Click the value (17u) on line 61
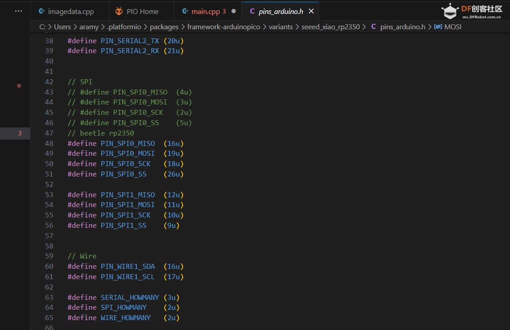 click(174, 277)
